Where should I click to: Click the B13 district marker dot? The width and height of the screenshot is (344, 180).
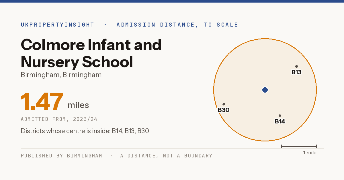pyautogui.click(x=296, y=67)
